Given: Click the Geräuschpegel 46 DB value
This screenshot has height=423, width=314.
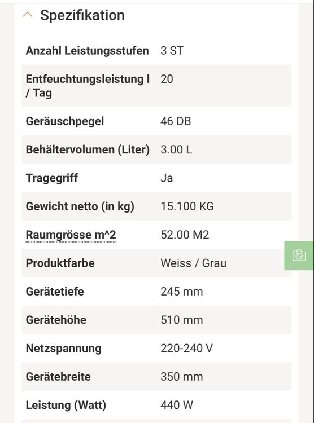Looking at the screenshot, I should pos(176,121).
